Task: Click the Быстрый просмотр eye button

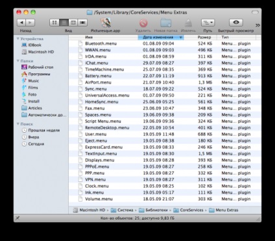Action: [236, 23]
